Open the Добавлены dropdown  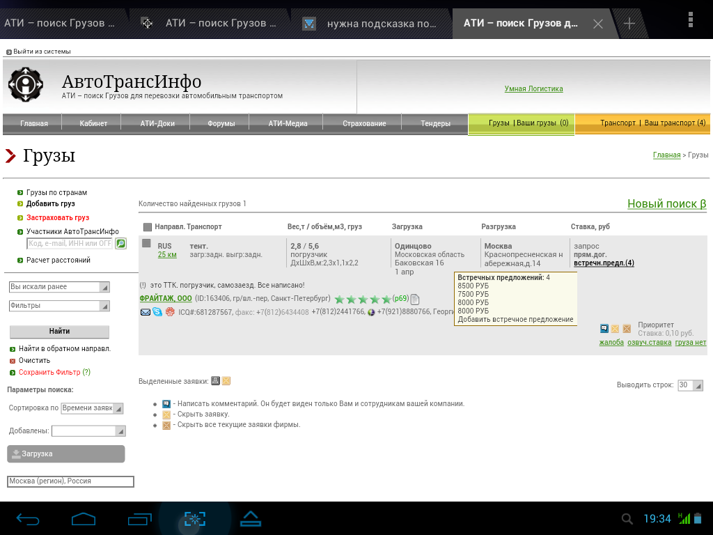click(88, 431)
